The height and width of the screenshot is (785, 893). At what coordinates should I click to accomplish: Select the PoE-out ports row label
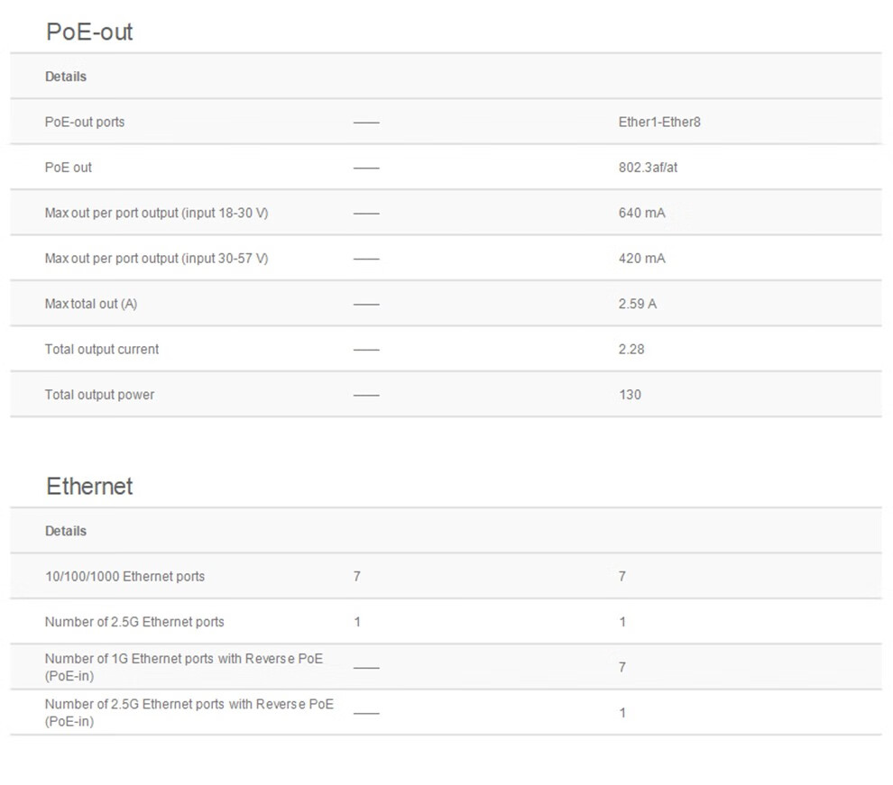84,122
